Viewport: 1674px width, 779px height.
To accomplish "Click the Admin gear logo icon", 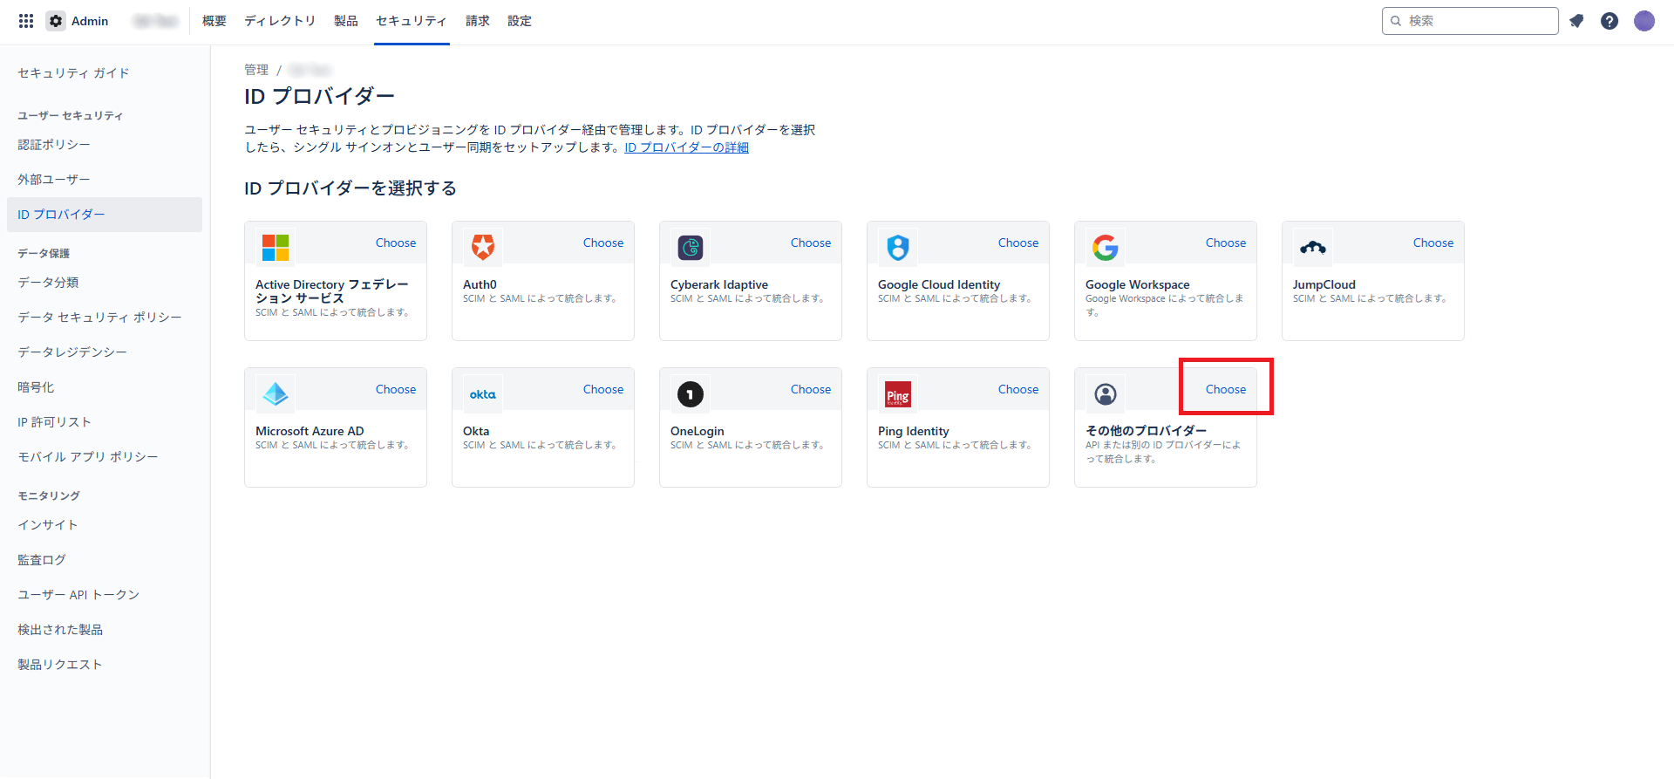I will click(56, 21).
